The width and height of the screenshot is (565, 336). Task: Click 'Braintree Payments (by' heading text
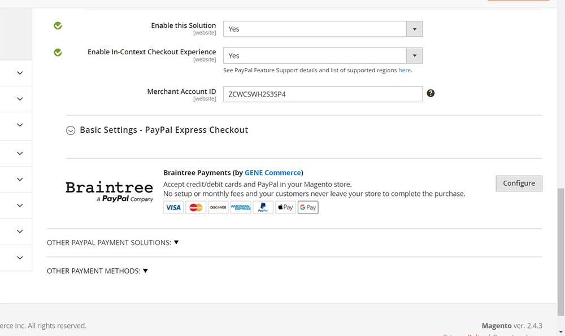coord(203,172)
